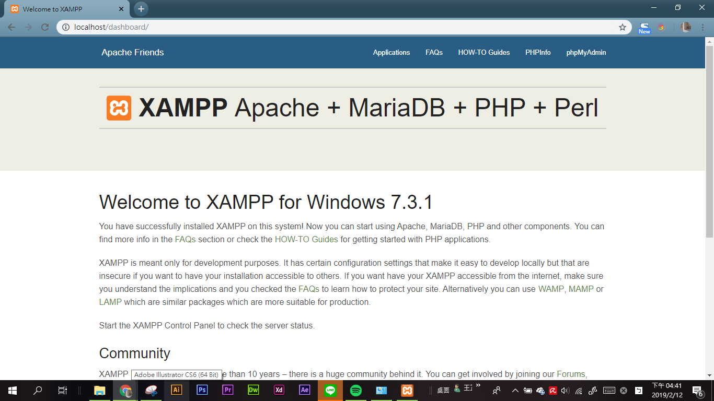Follow the FAQs link in first paragraph

[185, 240]
